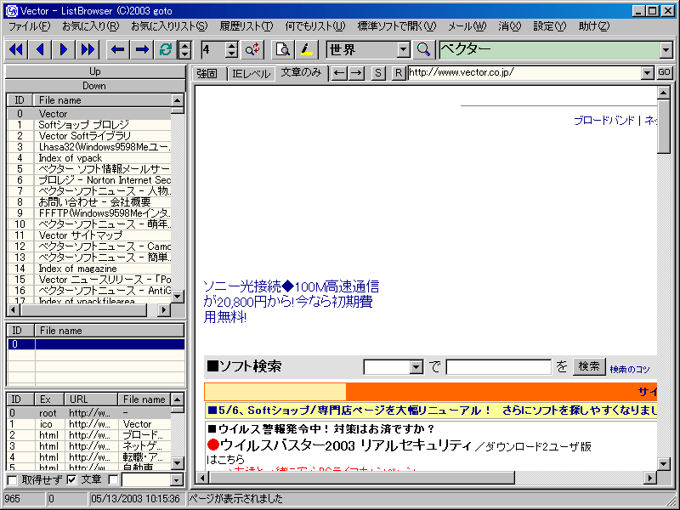
Task: Click the 検索 button in soft search
Action: (589, 366)
